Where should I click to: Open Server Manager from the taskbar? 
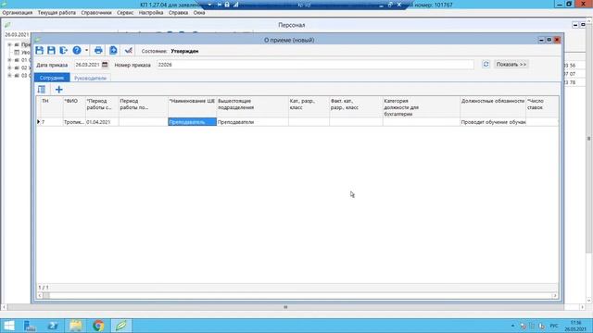pyautogui.click(x=30, y=326)
